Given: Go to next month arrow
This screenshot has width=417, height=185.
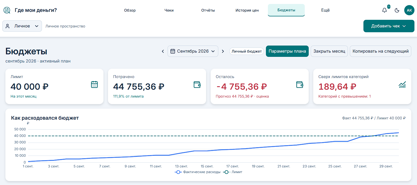Looking at the screenshot, I should tap(223, 51).
